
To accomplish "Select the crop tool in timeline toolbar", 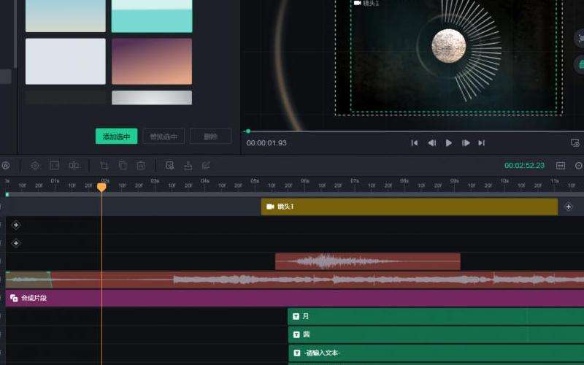I will pyautogui.click(x=104, y=166).
